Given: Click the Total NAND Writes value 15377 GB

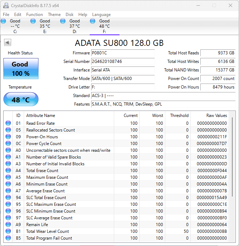Looking at the screenshot, I should pyautogui.click(x=218, y=70).
